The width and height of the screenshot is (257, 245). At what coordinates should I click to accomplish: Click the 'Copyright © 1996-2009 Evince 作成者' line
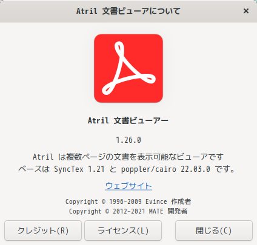(x=128, y=201)
